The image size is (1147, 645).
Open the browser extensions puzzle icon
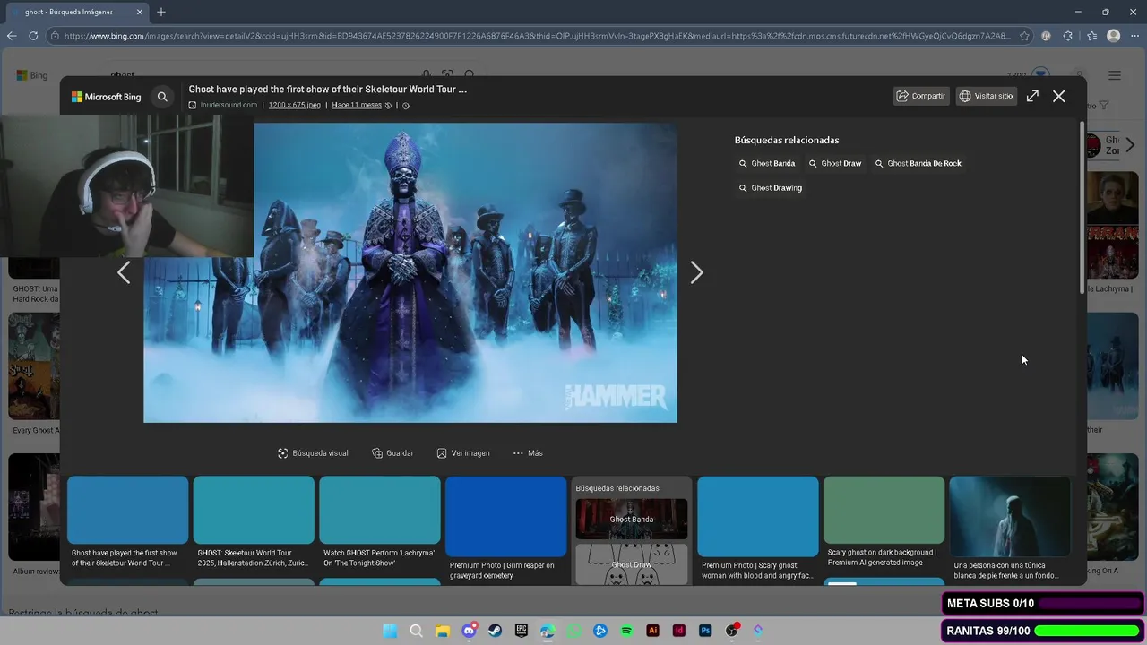(1068, 36)
